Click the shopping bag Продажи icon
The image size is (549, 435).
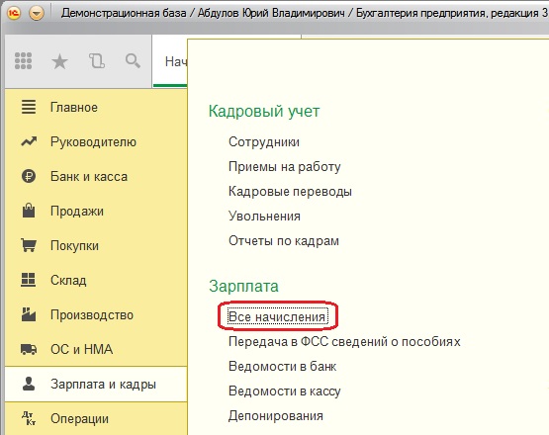point(29,211)
